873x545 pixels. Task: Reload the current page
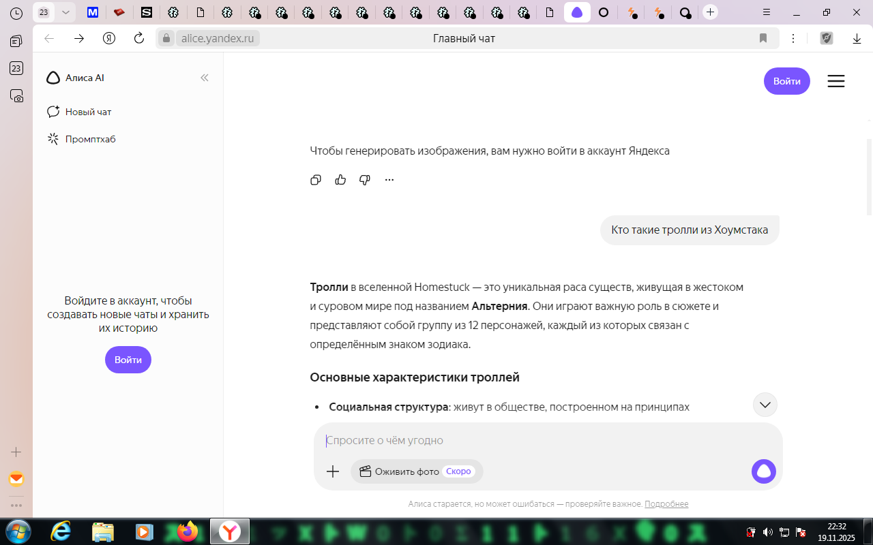coord(139,38)
